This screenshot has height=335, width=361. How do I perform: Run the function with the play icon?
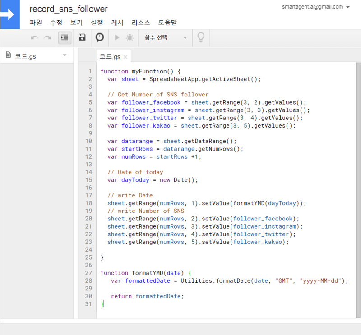tap(117, 38)
